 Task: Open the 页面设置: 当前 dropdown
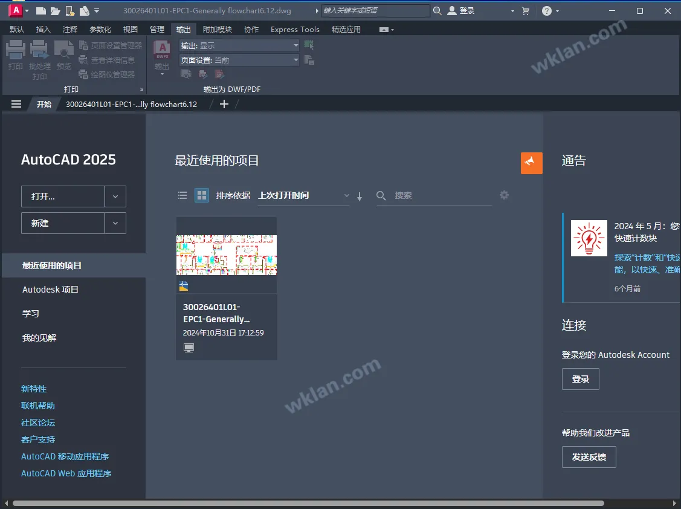(239, 60)
